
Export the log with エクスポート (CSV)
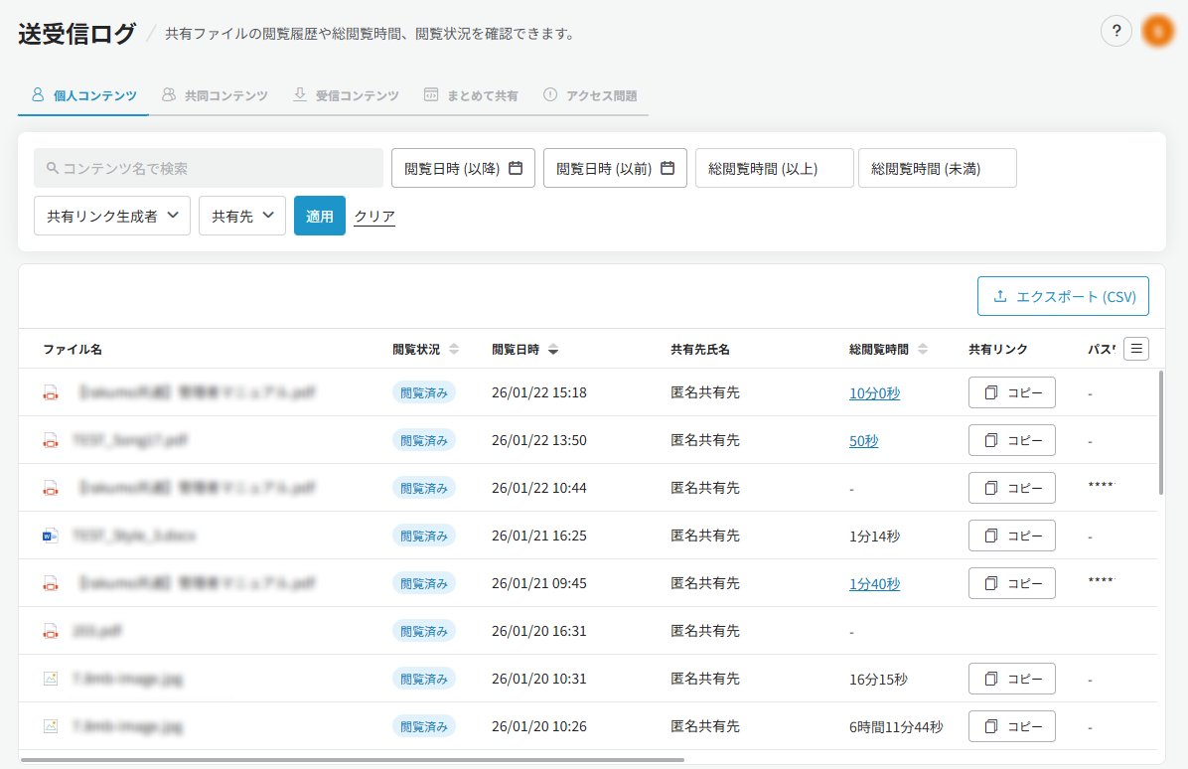pos(1063,296)
